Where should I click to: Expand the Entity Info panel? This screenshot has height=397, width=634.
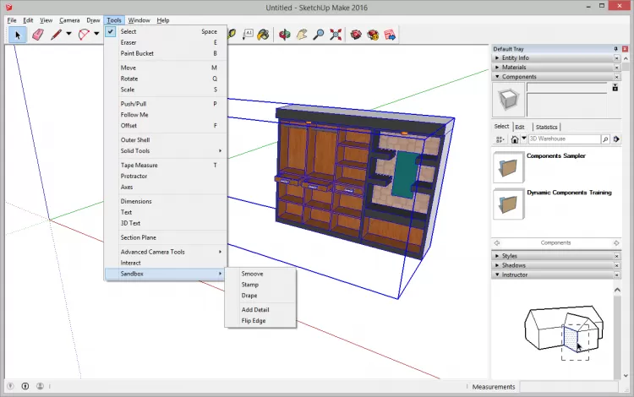[515, 57]
